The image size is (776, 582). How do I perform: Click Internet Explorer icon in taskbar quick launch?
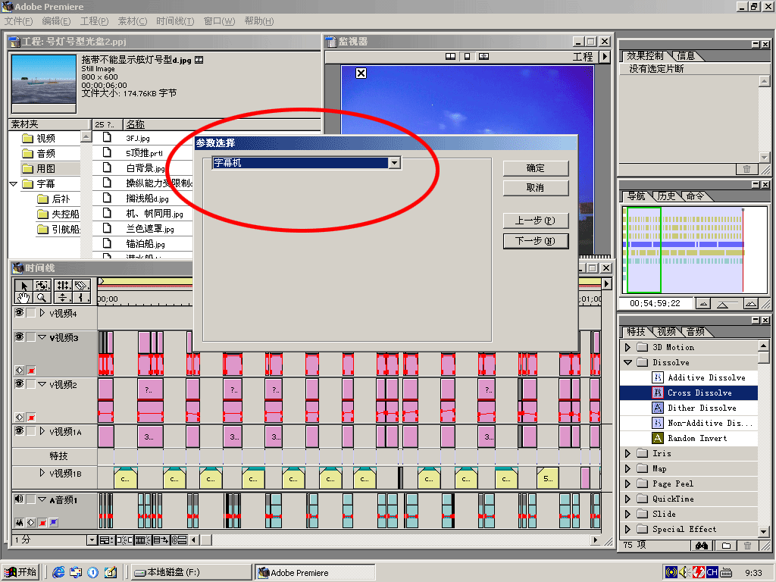(x=58, y=572)
